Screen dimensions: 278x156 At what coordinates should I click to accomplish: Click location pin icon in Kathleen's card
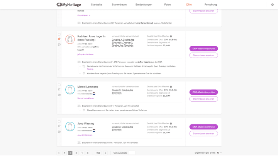84,74
